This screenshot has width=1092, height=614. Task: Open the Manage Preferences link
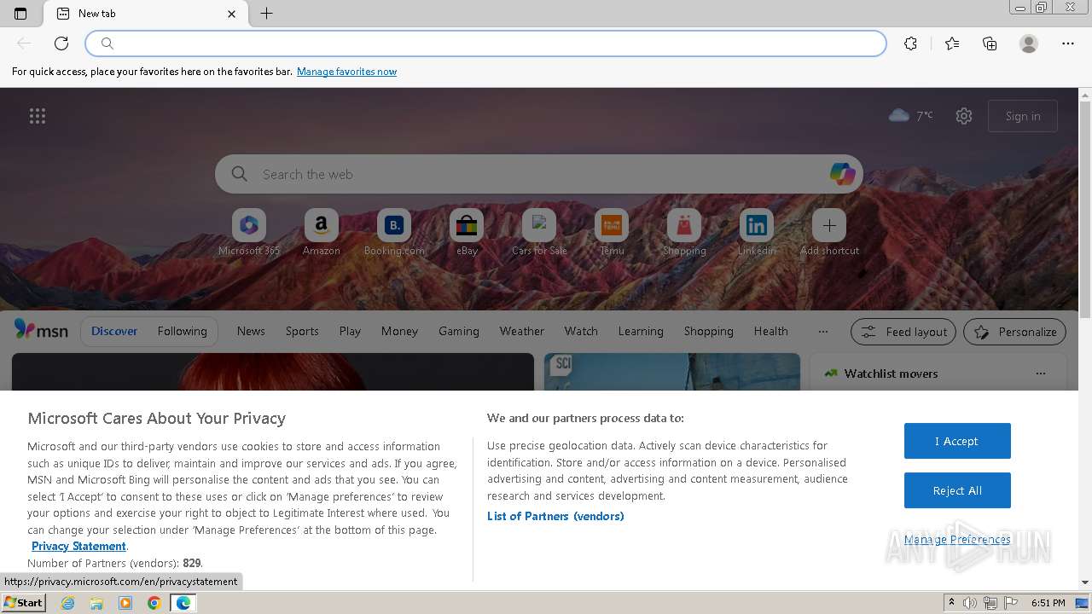[x=957, y=539]
